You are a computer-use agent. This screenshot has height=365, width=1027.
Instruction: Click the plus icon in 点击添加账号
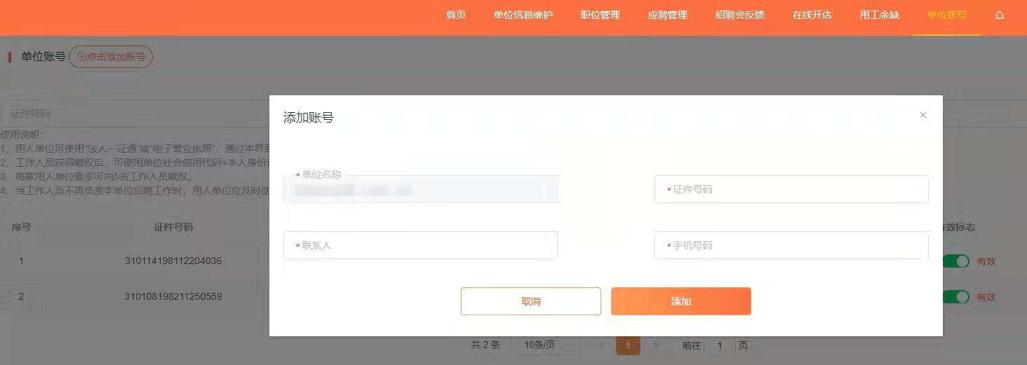click(x=81, y=57)
